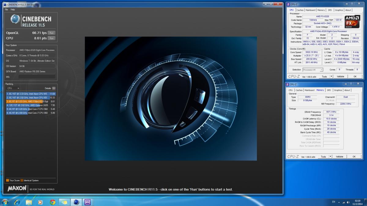Show hidden tray icons arrow
The image size is (367, 206).
(339, 202)
